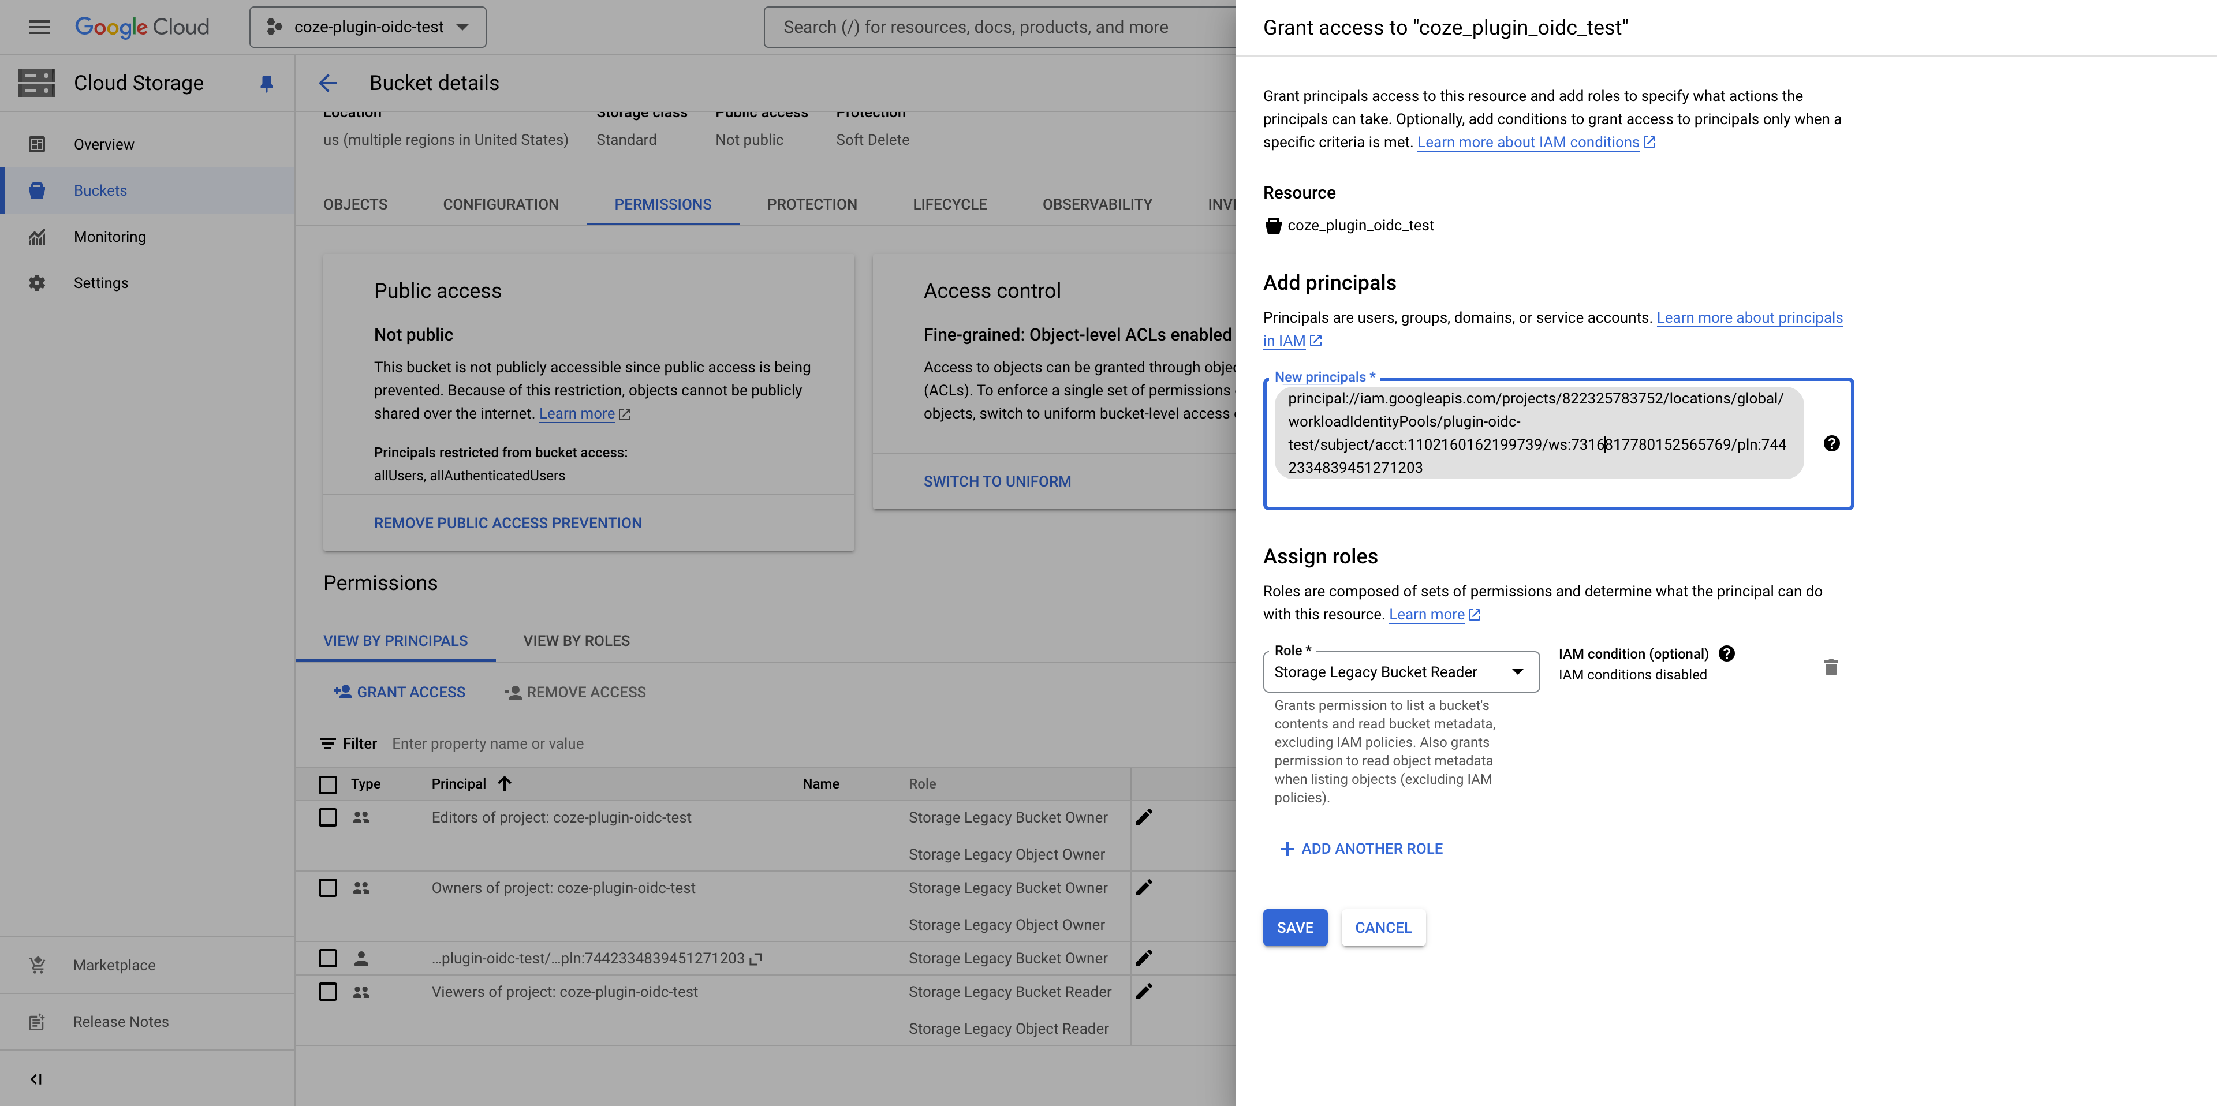Image resolution: width=2217 pixels, height=1106 pixels.
Task: Select the Viewers of project row checkbox
Action: click(x=328, y=992)
